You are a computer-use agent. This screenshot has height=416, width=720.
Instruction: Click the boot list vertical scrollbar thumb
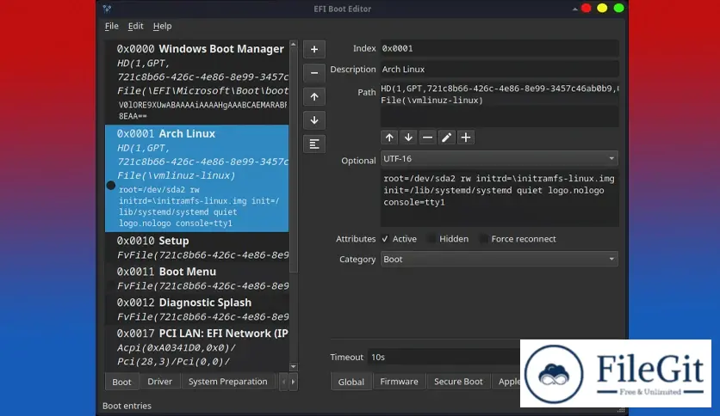[x=294, y=161]
